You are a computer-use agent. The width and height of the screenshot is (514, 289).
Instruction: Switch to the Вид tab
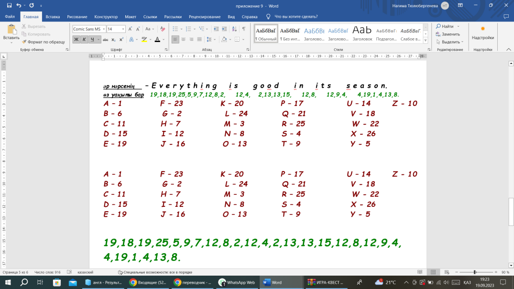click(x=231, y=16)
